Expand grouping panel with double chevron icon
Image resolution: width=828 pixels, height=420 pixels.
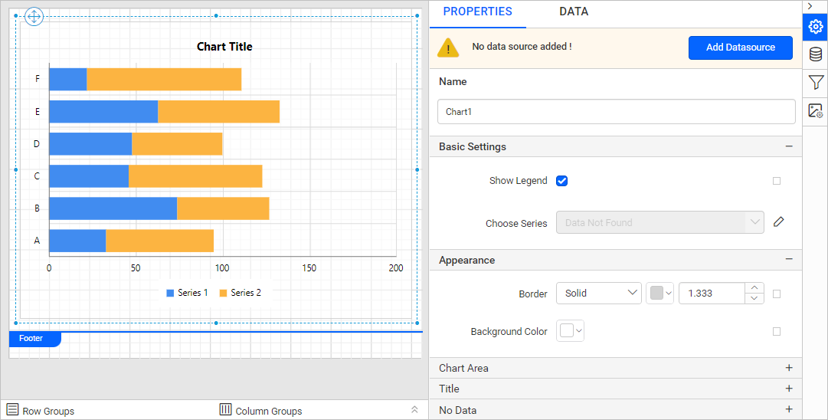[x=414, y=410]
